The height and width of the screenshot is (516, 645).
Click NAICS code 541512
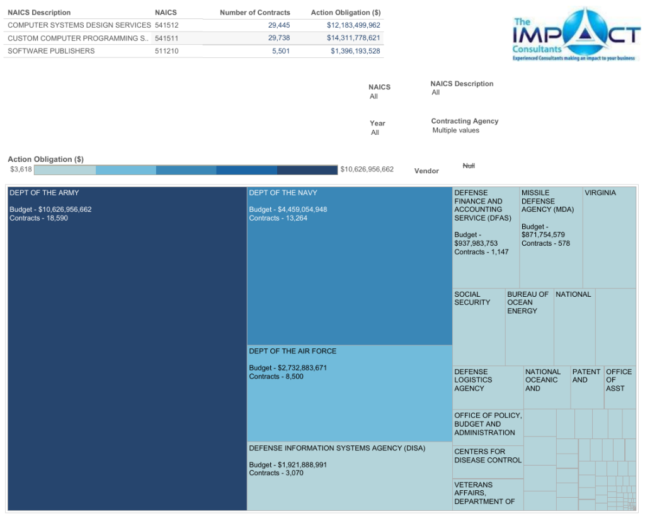click(166, 25)
